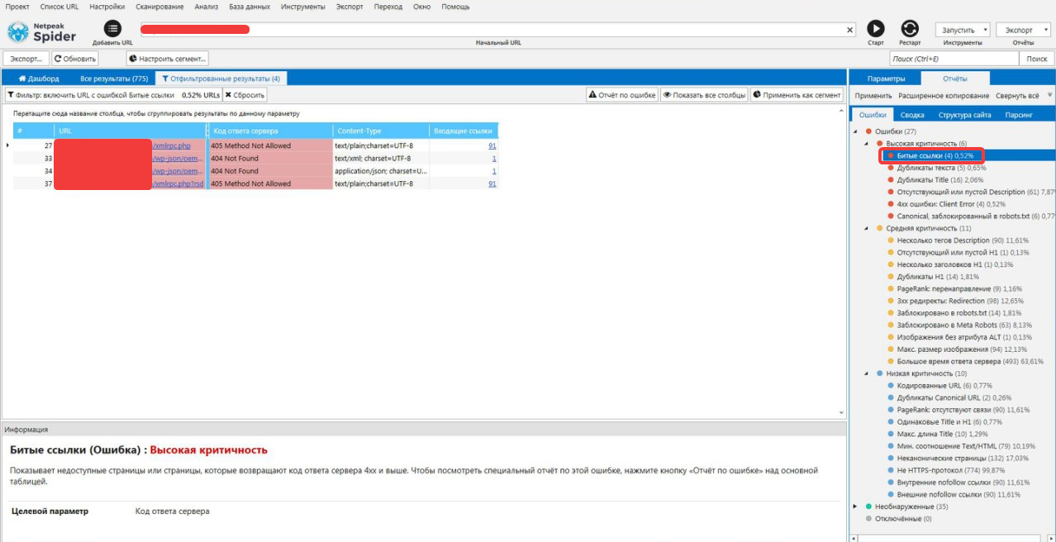Open the База данных menu
1056x542 pixels.
(250, 7)
